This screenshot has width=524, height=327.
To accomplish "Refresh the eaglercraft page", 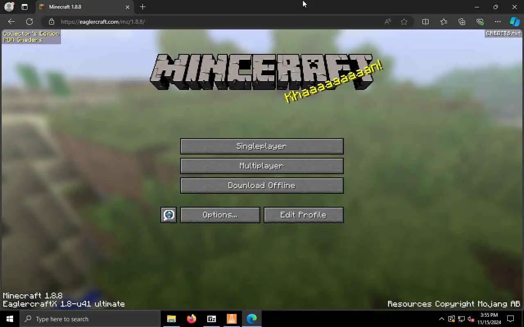I will 29,22.
